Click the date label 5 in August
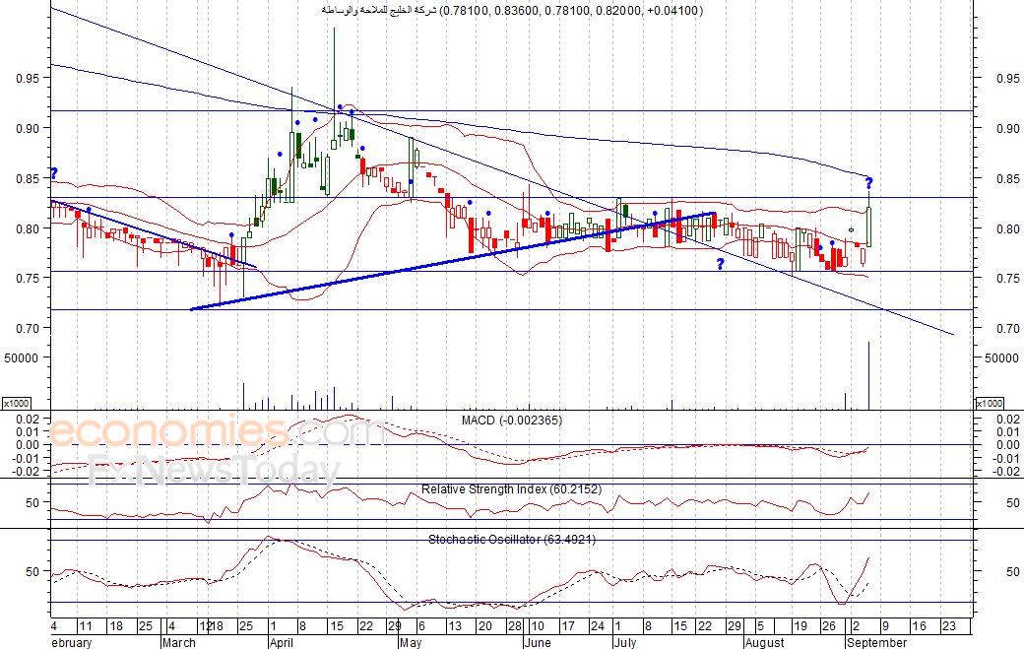The image size is (1024, 649). pos(761,626)
